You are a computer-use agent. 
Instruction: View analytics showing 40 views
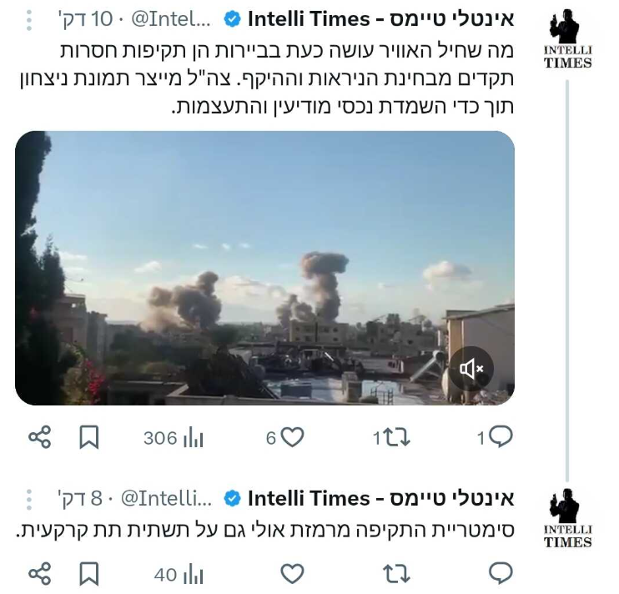(179, 575)
